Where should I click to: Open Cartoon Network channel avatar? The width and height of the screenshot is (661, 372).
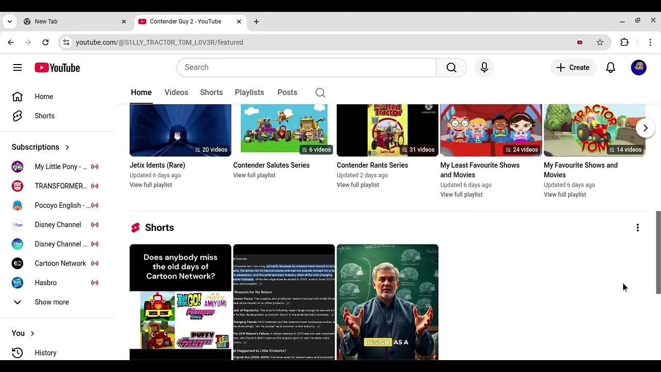[18, 263]
